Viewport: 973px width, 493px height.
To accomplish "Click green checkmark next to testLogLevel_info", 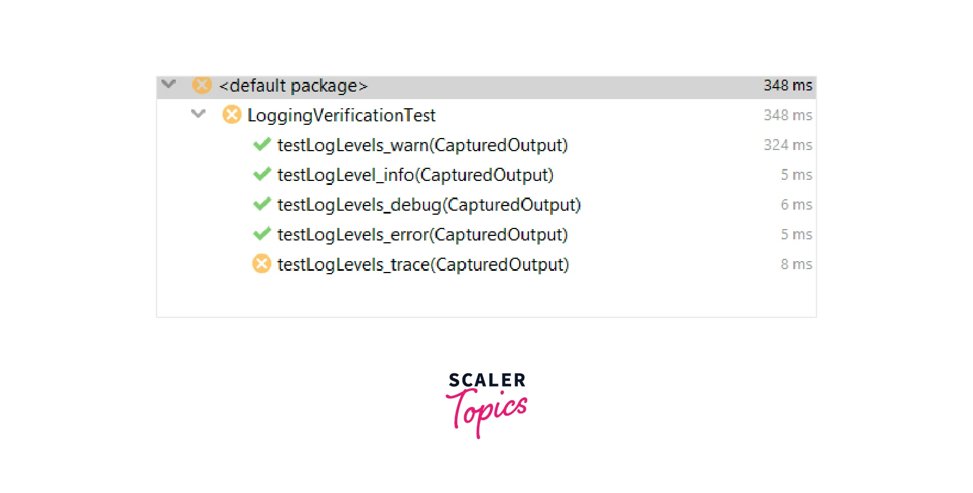I will [262, 175].
